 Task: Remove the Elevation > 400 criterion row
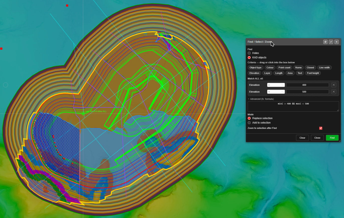[334, 85]
